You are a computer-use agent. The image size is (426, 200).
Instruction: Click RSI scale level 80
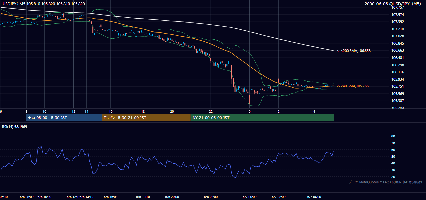click(393, 136)
